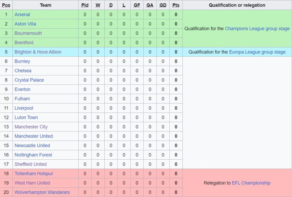292x197 pixels.
Task: Click the Pld column header
Action: tap(85, 5)
